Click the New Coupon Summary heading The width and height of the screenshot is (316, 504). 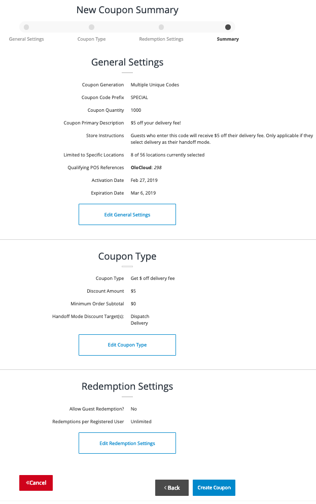[x=127, y=10]
